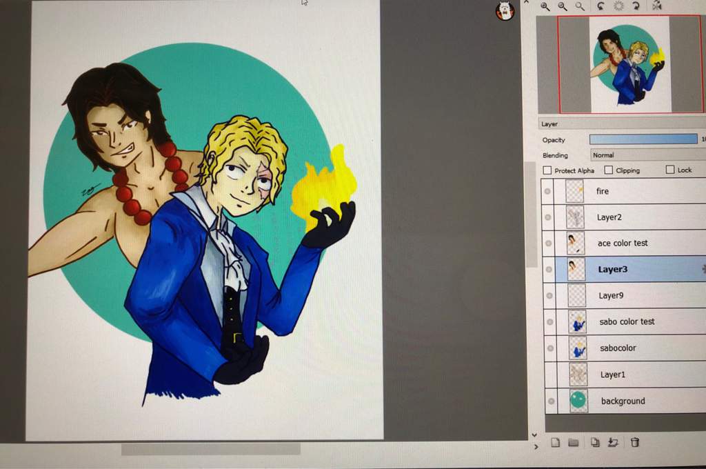Viewport: 706px width, 469px height.
Task: Toggle visibility of Layer9
Action: (549, 296)
